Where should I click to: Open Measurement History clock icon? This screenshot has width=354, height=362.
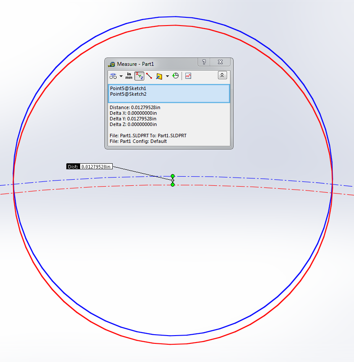click(175, 76)
